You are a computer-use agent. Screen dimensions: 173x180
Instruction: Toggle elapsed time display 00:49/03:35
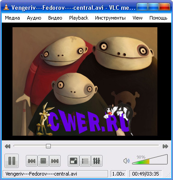coord(145,174)
